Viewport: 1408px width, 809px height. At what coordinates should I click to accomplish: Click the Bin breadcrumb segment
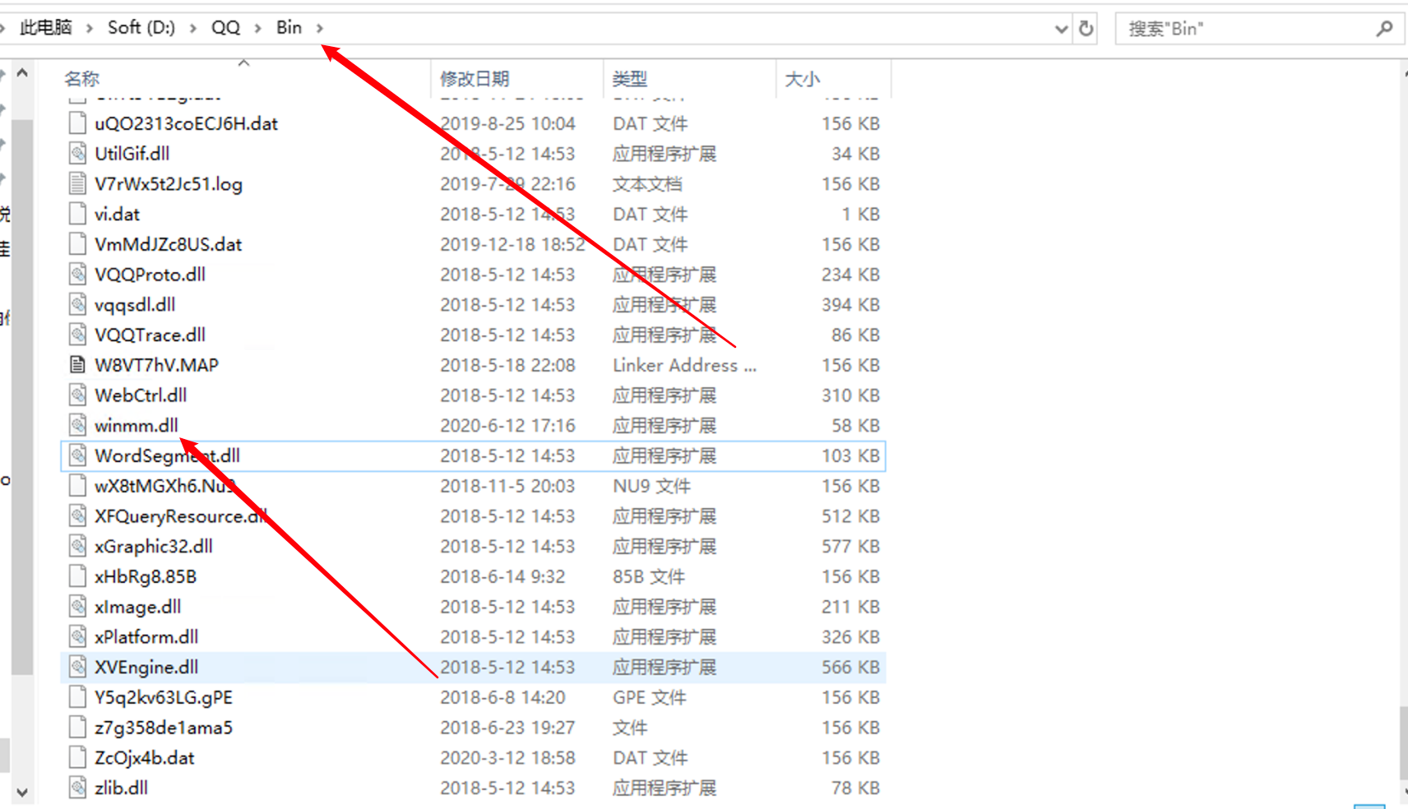[x=289, y=28]
